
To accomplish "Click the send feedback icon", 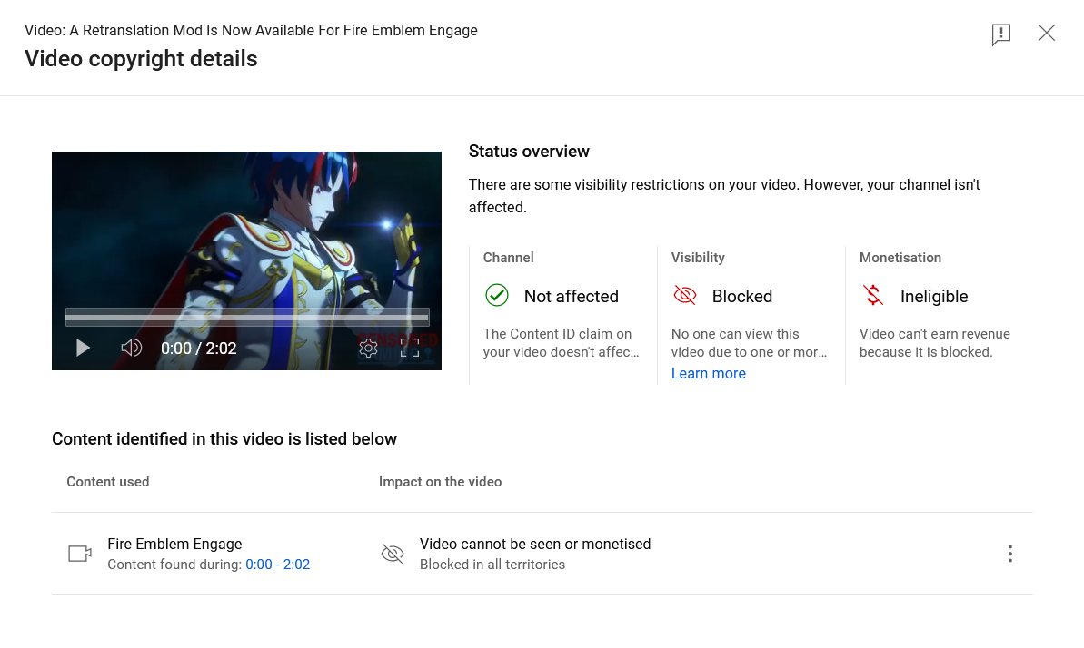I will click(x=1001, y=34).
